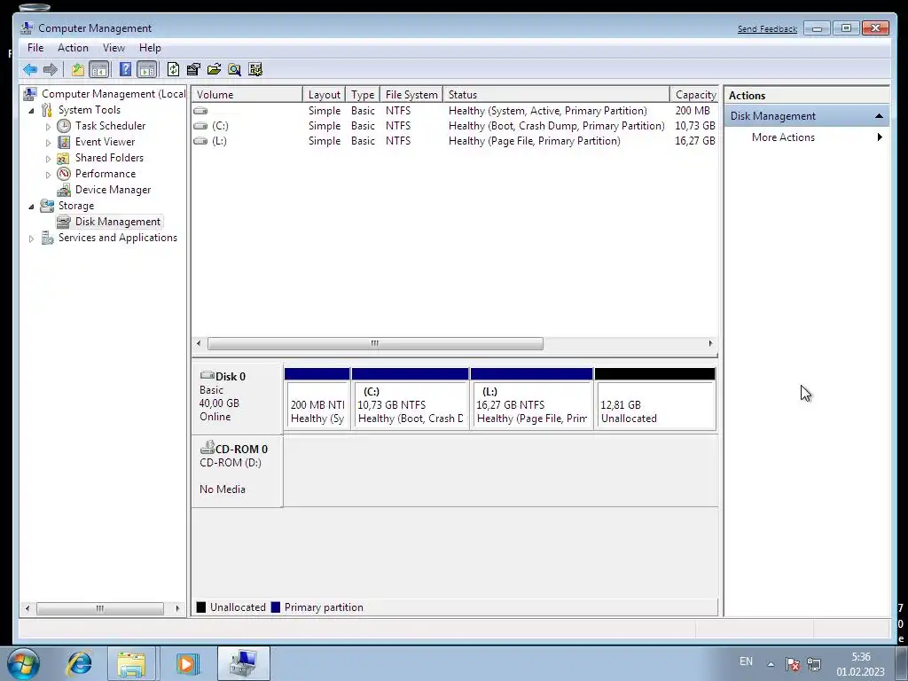Click 'Healthy (Page File, Primary Partition)' status
This screenshot has height=681, width=908.
(x=534, y=141)
